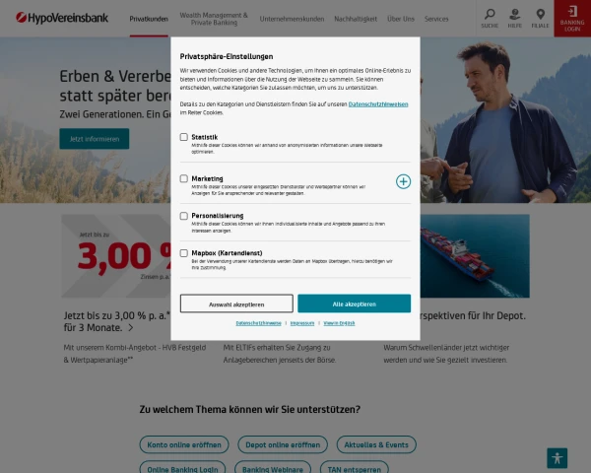Check the Personalisierung checkbox

point(183,216)
